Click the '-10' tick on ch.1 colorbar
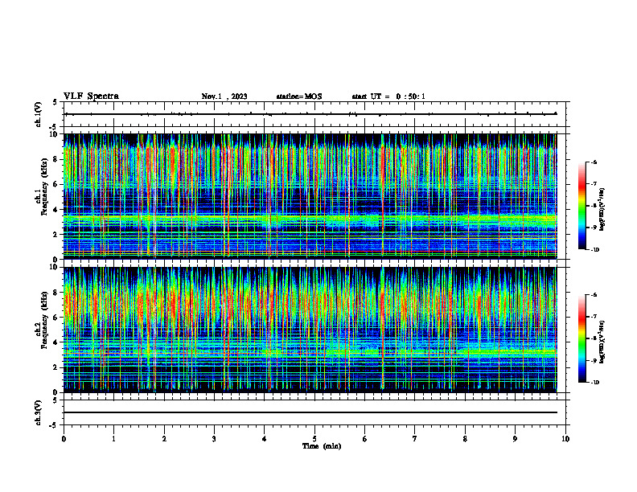This screenshot has height=492, width=637. (594, 250)
